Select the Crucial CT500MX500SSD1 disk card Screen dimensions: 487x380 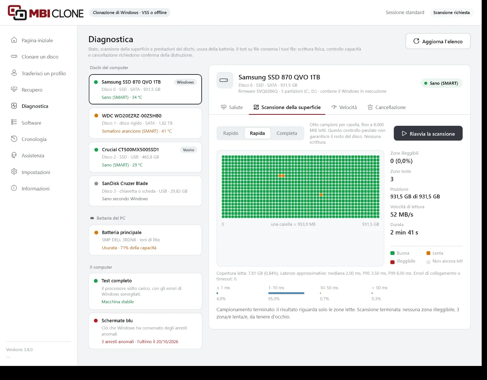(145, 157)
